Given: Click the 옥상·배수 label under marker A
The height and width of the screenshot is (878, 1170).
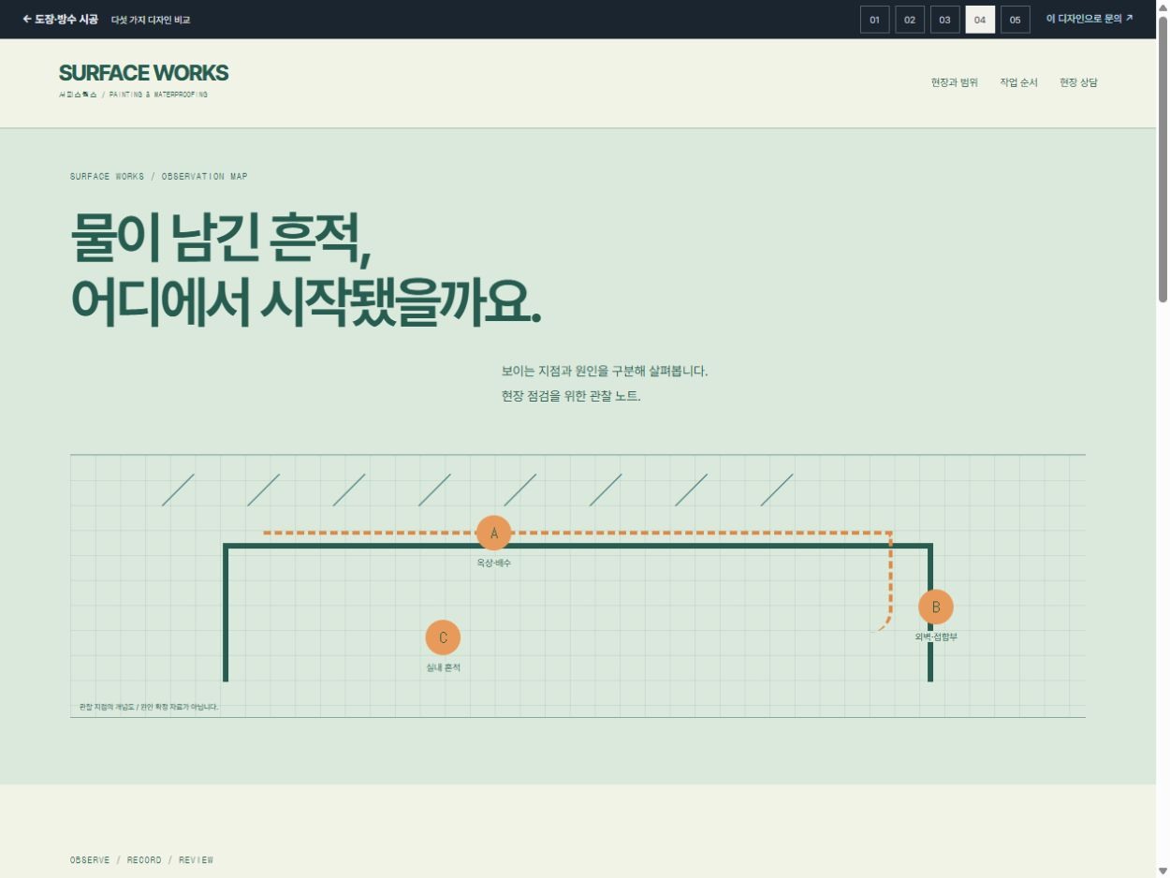Looking at the screenshot, I should (x=494, y=563).
